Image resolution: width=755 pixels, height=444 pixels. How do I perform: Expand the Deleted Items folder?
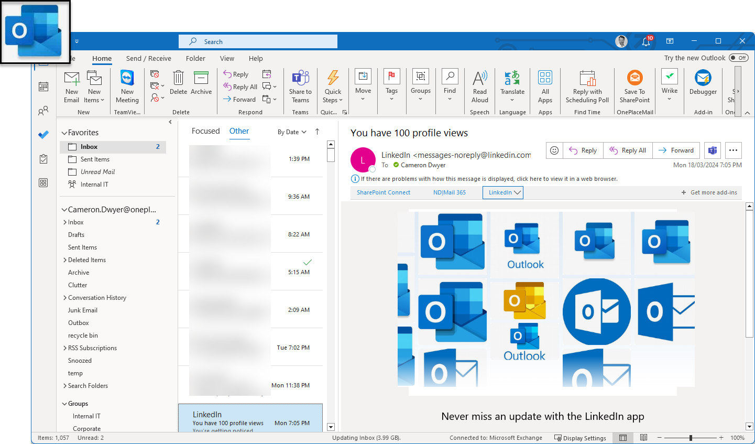click(x=65, y=260)
